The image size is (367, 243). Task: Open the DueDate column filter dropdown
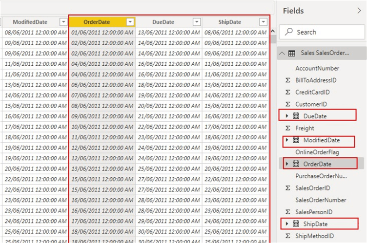[197, 22]
